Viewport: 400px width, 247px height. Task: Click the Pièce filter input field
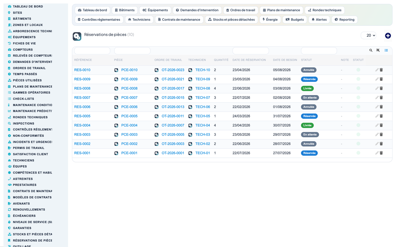[132, 51]
